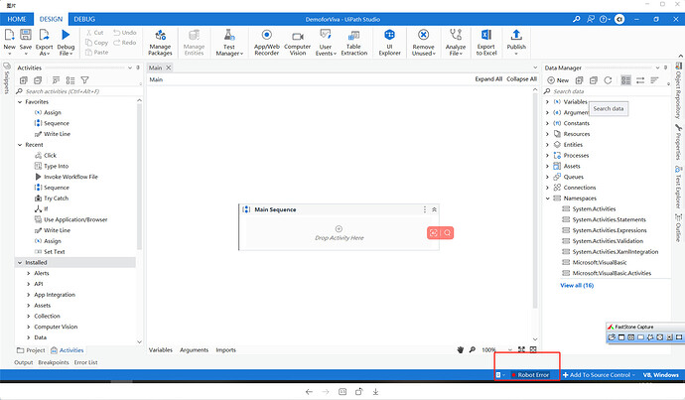Open the Project panel tab
Image resolution: width=685 pixels, height=400 pixels.
click(31, 350)
